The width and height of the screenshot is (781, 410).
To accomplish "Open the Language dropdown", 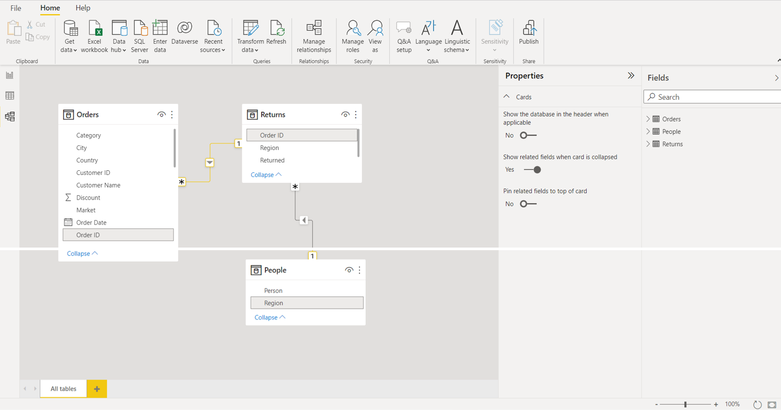I will 428,37.
